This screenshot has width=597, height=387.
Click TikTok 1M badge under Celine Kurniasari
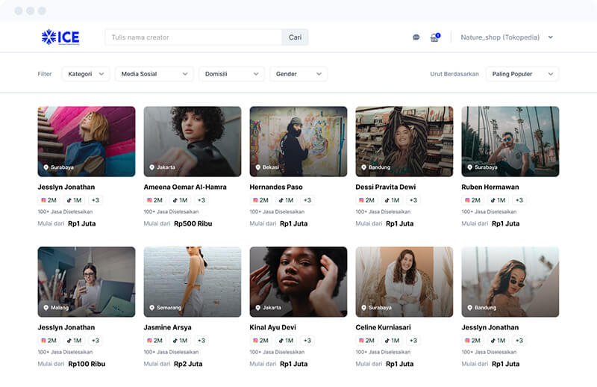391,341
